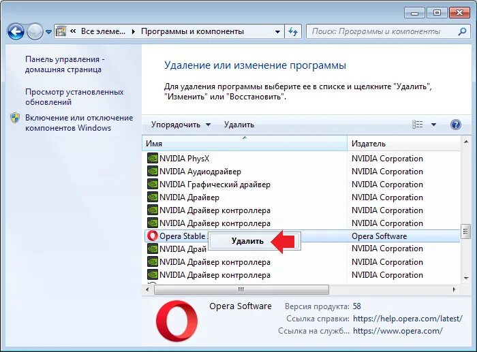Click the Control Panel icon in address bar

pos(61,31)
